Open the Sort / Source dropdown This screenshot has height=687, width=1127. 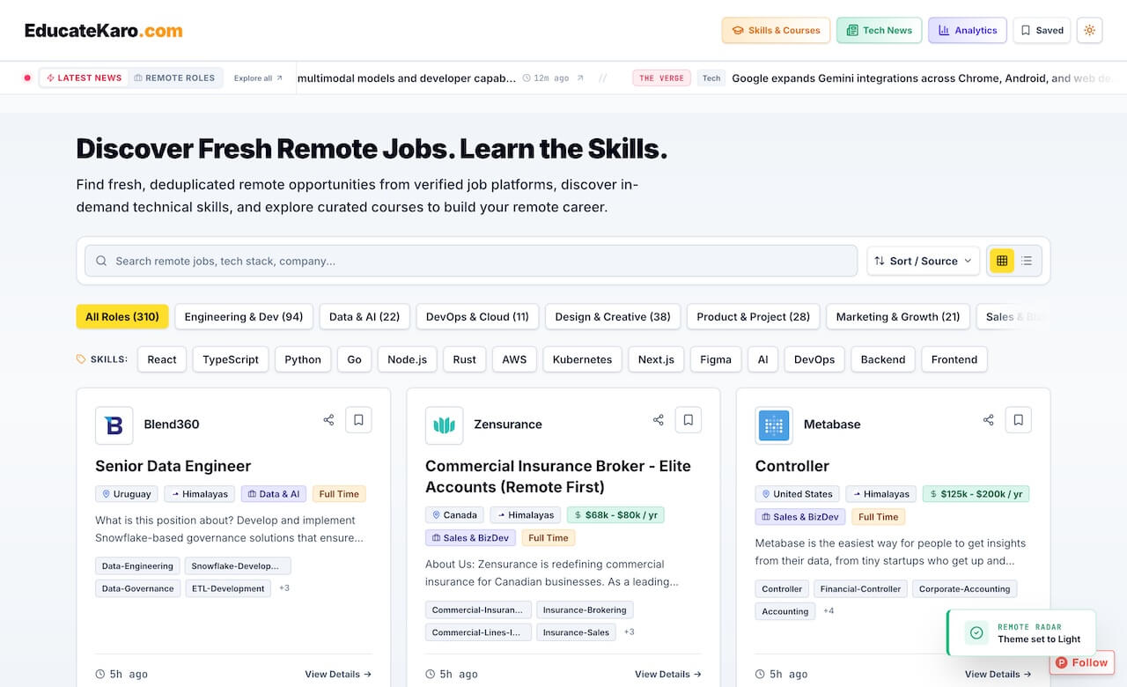pyautogui.click(x=924, y=261)
